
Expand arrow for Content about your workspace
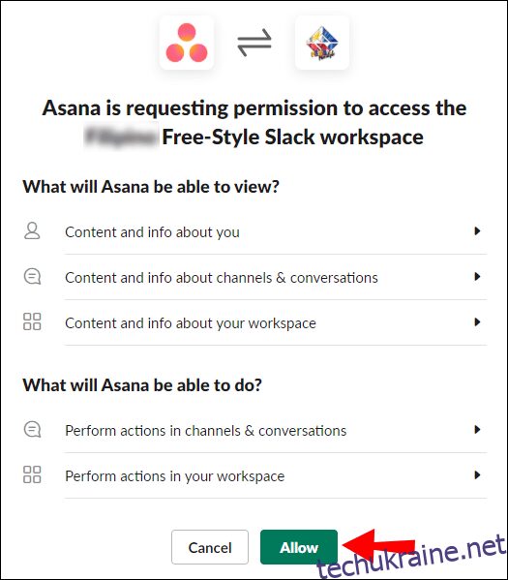point(477,322)
